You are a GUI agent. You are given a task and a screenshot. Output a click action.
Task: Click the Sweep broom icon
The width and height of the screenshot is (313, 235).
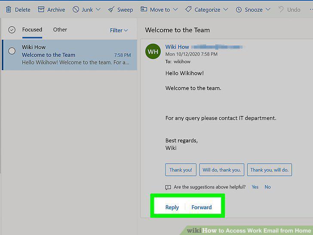tap(111, 9)
